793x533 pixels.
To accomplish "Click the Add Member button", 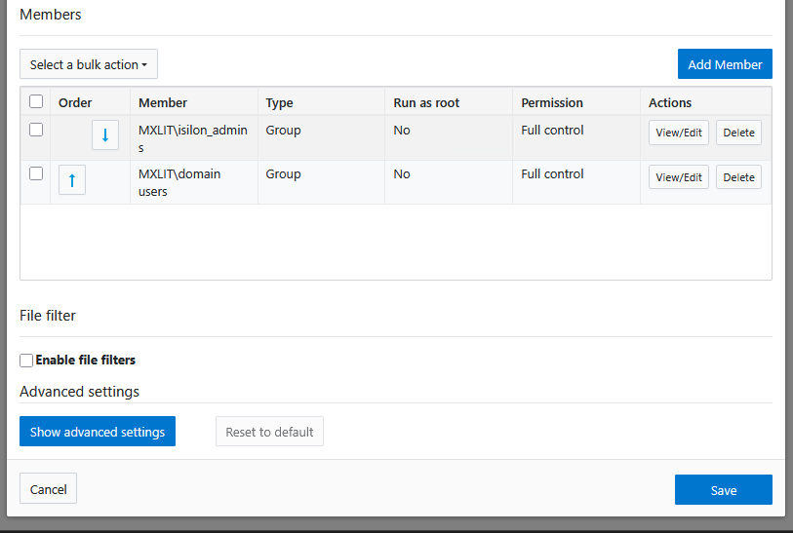I will (x=725, y=64).
